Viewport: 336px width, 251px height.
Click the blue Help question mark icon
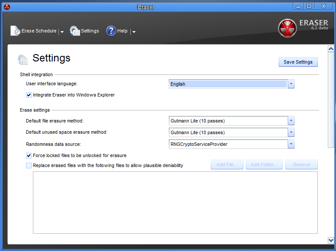(111, 31)
